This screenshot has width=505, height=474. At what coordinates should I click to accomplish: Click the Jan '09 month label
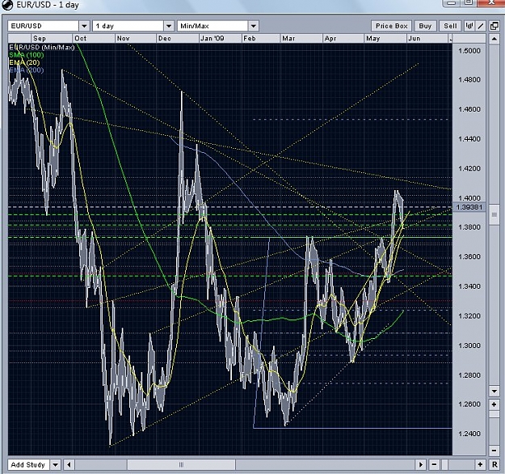pos(212,38)
